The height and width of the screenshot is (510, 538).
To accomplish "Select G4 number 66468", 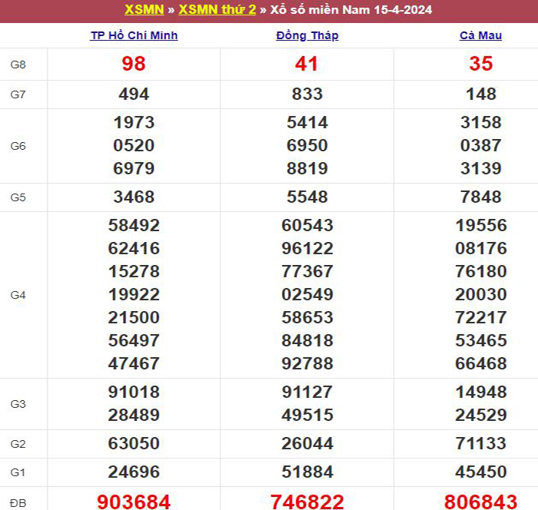I will (x=481, y=363).
